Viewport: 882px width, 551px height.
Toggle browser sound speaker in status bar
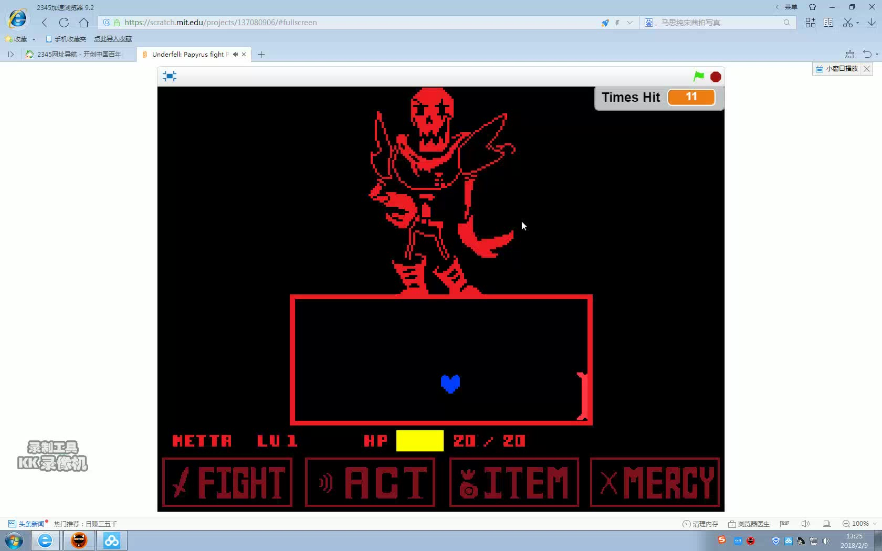(806, 524)
